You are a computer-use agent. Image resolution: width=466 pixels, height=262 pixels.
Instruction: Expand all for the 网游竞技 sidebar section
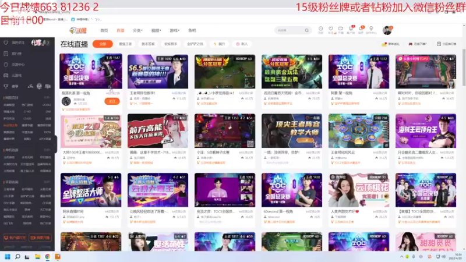(47, 97)
